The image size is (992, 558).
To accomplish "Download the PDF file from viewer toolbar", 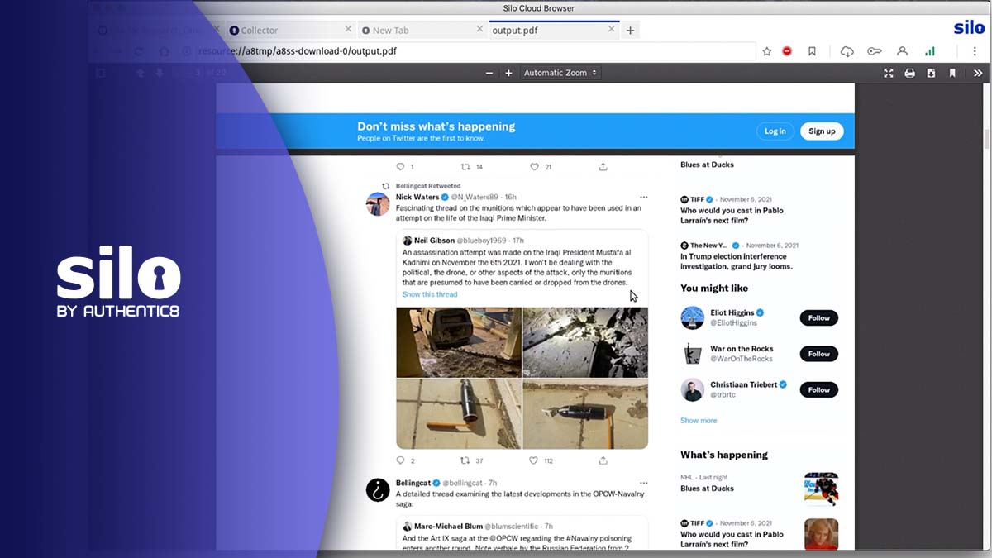I will [931, 73].
